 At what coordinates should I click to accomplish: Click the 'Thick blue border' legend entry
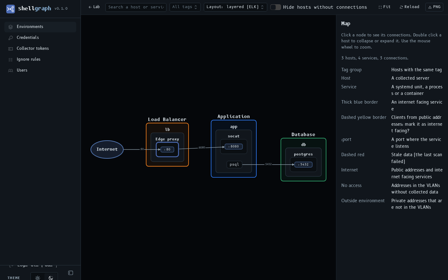pos(360,102)
